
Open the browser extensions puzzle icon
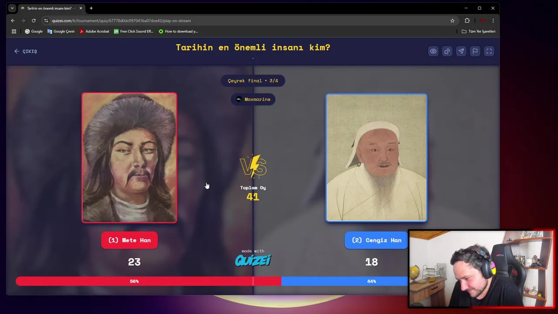[467, 20]
